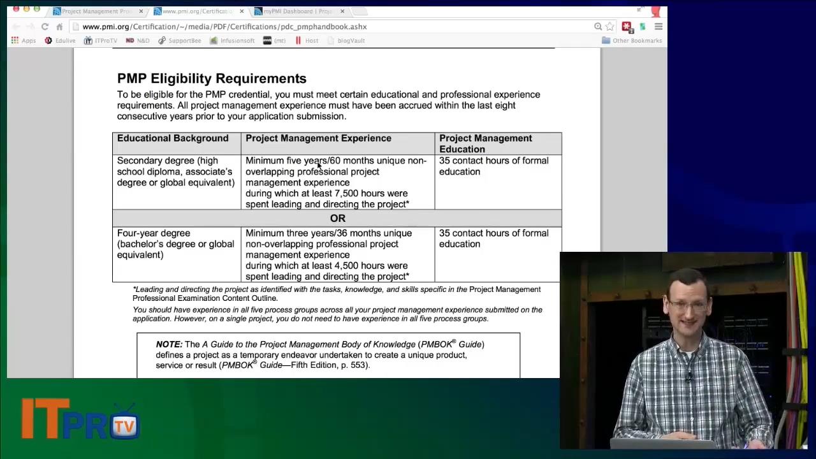The height and width of the screenshot is (459, 816).
Task: Click the zoom magnifier icon in address bar
Action: 598,27
